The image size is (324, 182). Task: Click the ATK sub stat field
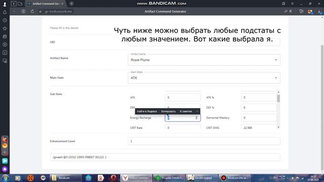[183, 98]
